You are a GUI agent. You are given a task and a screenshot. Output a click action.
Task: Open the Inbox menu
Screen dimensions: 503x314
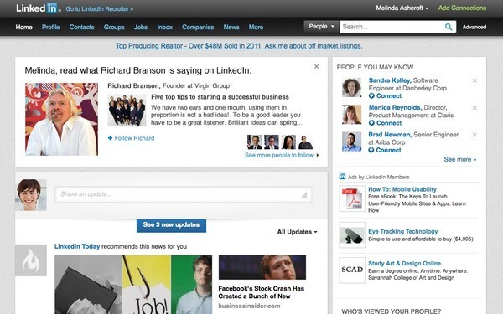click(x=165, y=28)
